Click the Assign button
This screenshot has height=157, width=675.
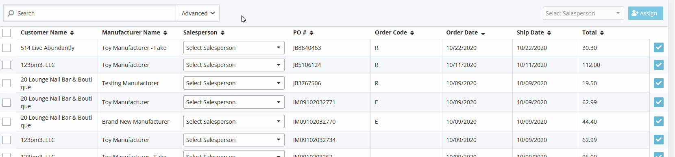645,13
